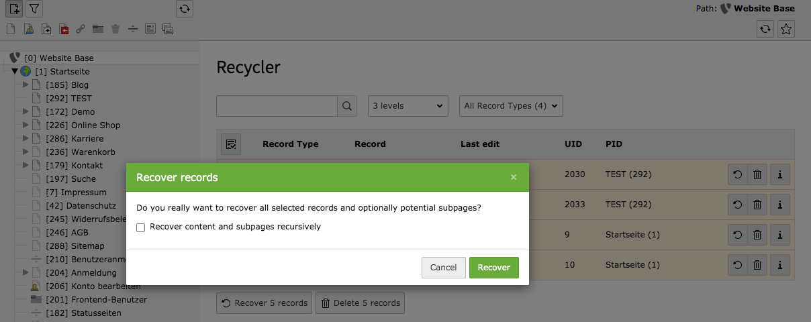
Task: Click the bookmark star icon at top right
Action: click(x=786, y=29)
